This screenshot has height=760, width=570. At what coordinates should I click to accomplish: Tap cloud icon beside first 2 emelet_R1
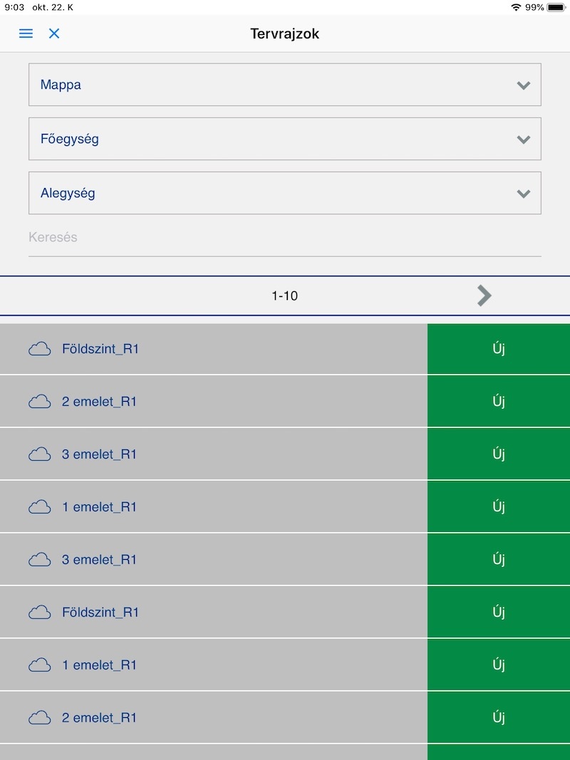tap(40, 402)
